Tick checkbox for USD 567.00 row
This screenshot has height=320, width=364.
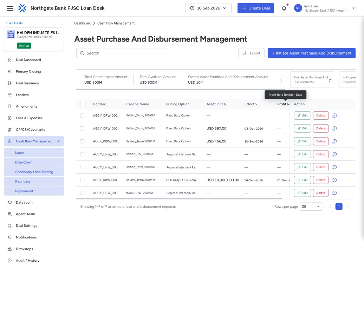[82, 128]
